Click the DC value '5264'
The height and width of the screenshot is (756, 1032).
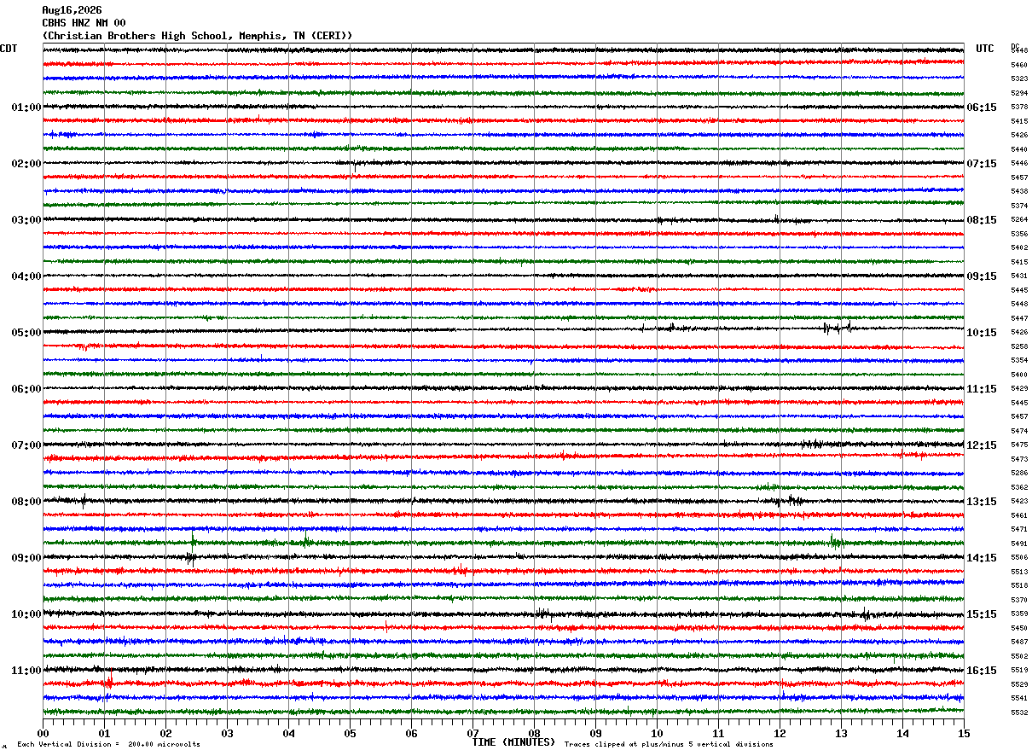1019,220
